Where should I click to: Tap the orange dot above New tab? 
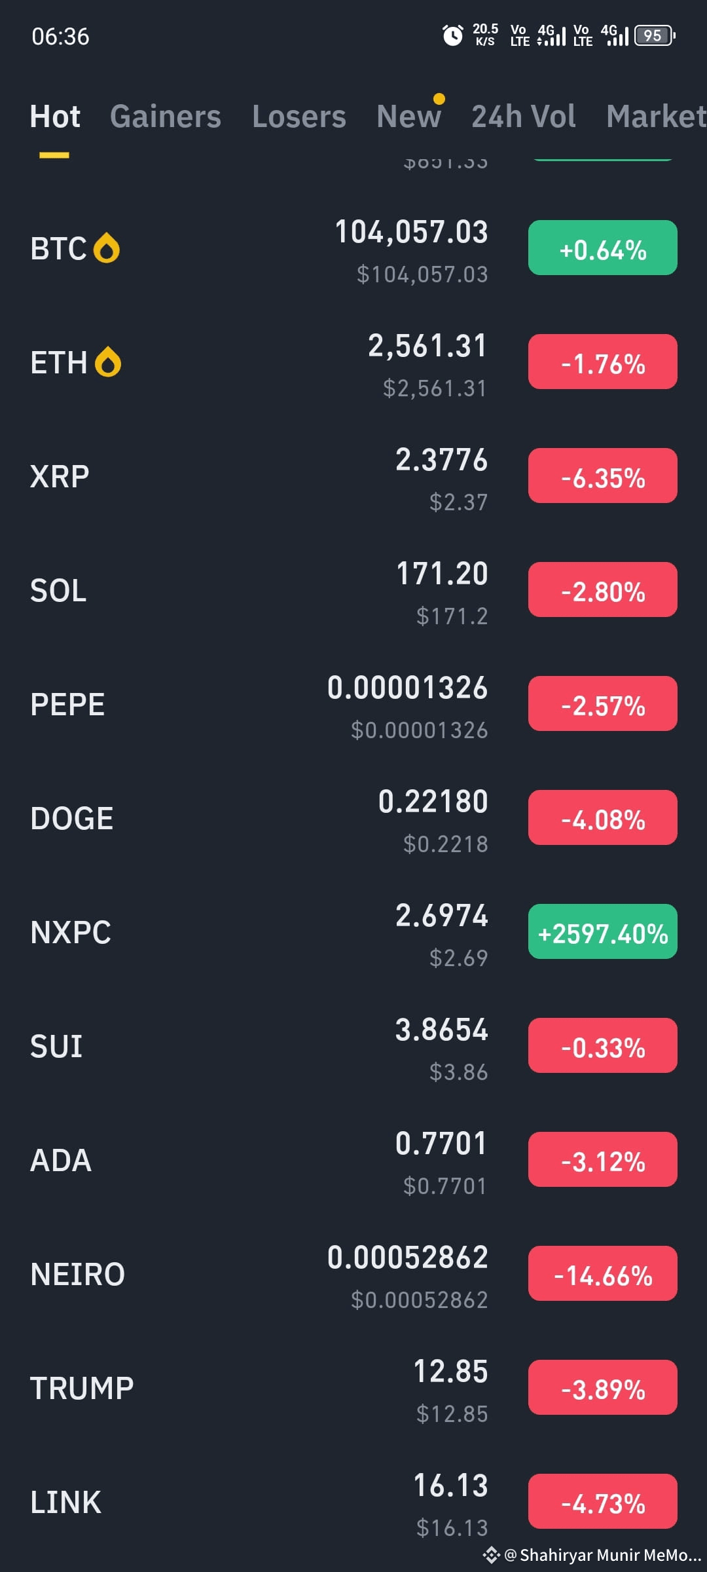(439, 99)
